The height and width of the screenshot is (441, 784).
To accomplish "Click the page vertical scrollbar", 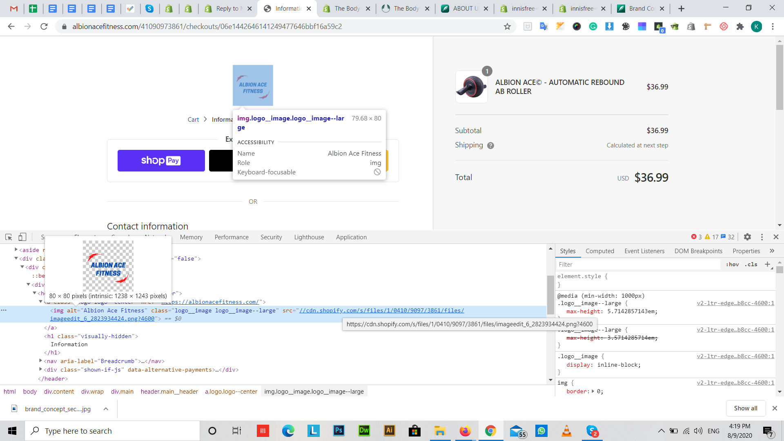I will (x=780, y=78).
